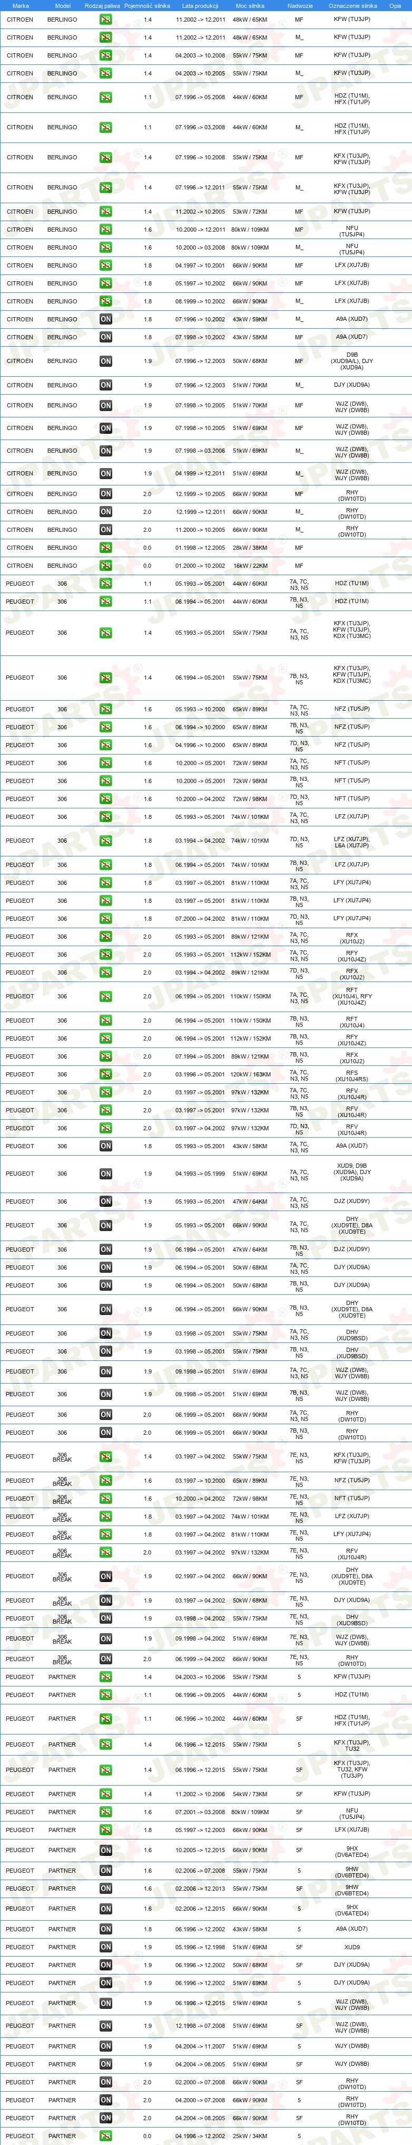Click the Nadwozie column header
Screen dimensions: 412x2145
pyautogui.click(x=300, y=6)
